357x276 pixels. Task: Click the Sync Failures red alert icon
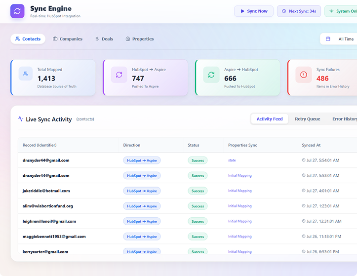(x=304, y=75)
